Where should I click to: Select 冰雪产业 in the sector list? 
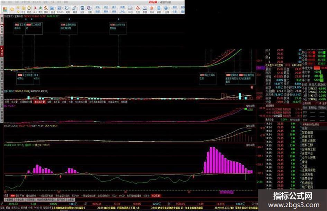307,153
